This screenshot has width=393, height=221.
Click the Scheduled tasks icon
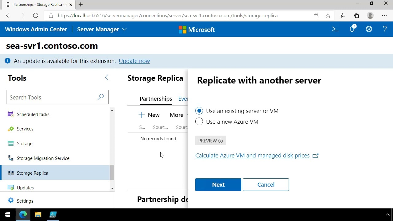pyautogui.click(x=10, y=114)
